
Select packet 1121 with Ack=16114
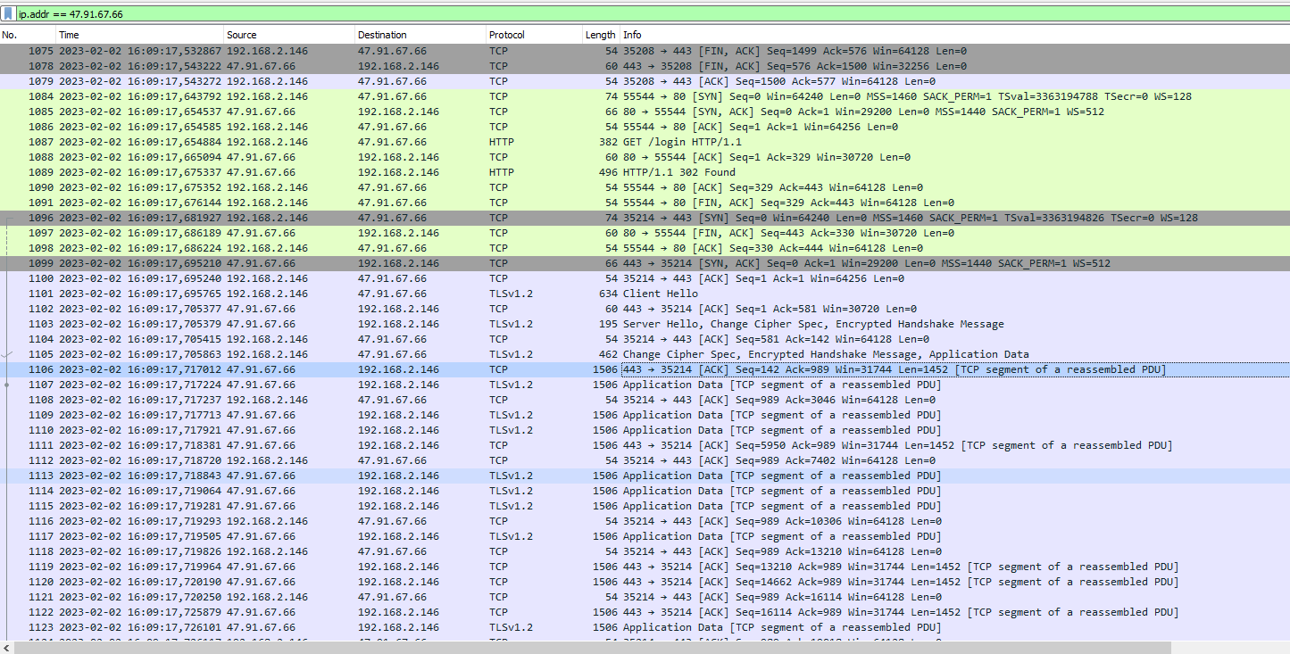point(645,597)
